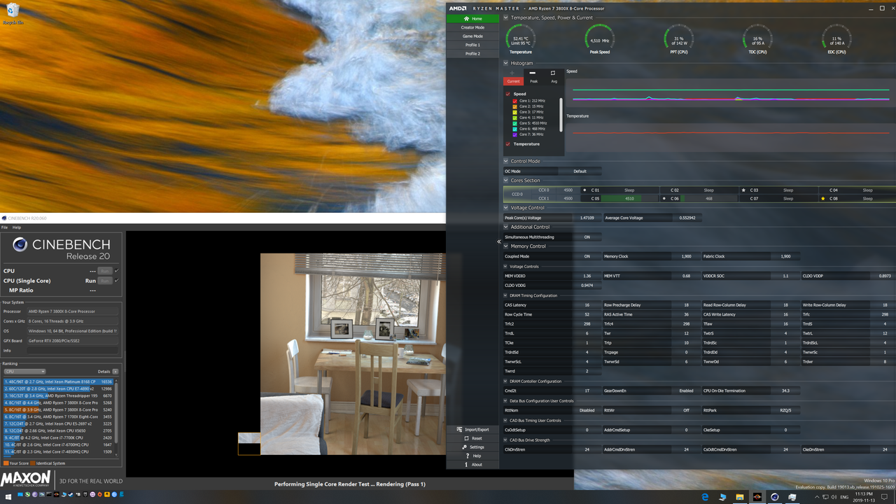Select Intel Xeon Platinum 8168 ranking row

[x=58, y=382]
